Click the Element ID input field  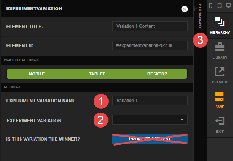(x=150, y=45)
